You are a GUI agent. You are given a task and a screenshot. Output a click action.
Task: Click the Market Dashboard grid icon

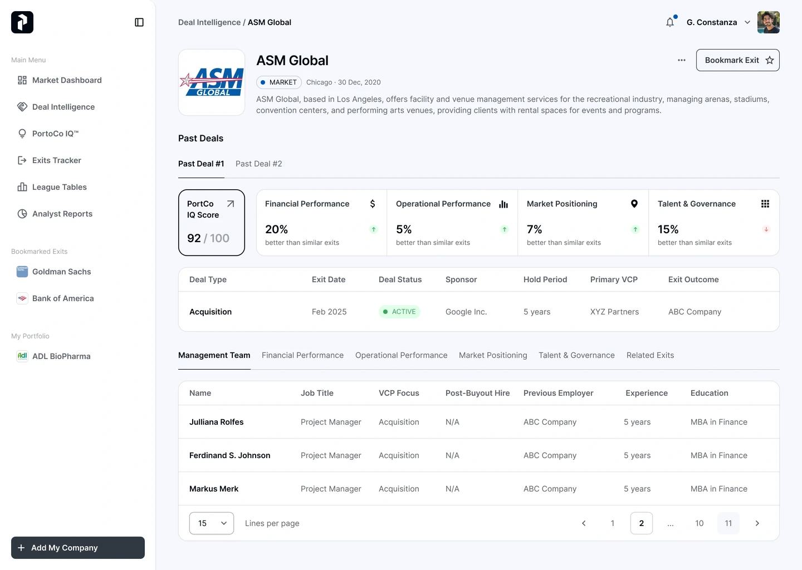point(22,80)
